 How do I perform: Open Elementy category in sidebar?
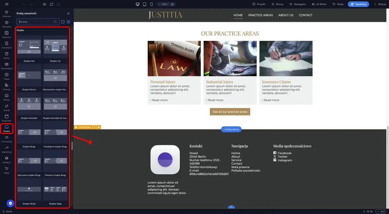[x=6, y=24]
